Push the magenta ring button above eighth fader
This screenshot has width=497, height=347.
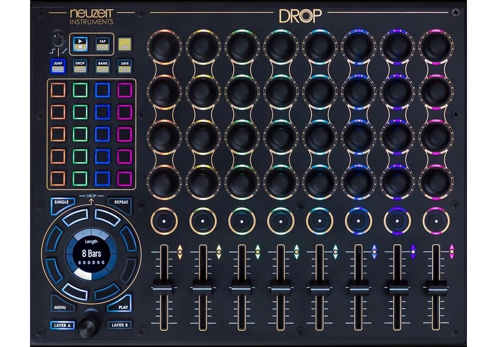436,221
